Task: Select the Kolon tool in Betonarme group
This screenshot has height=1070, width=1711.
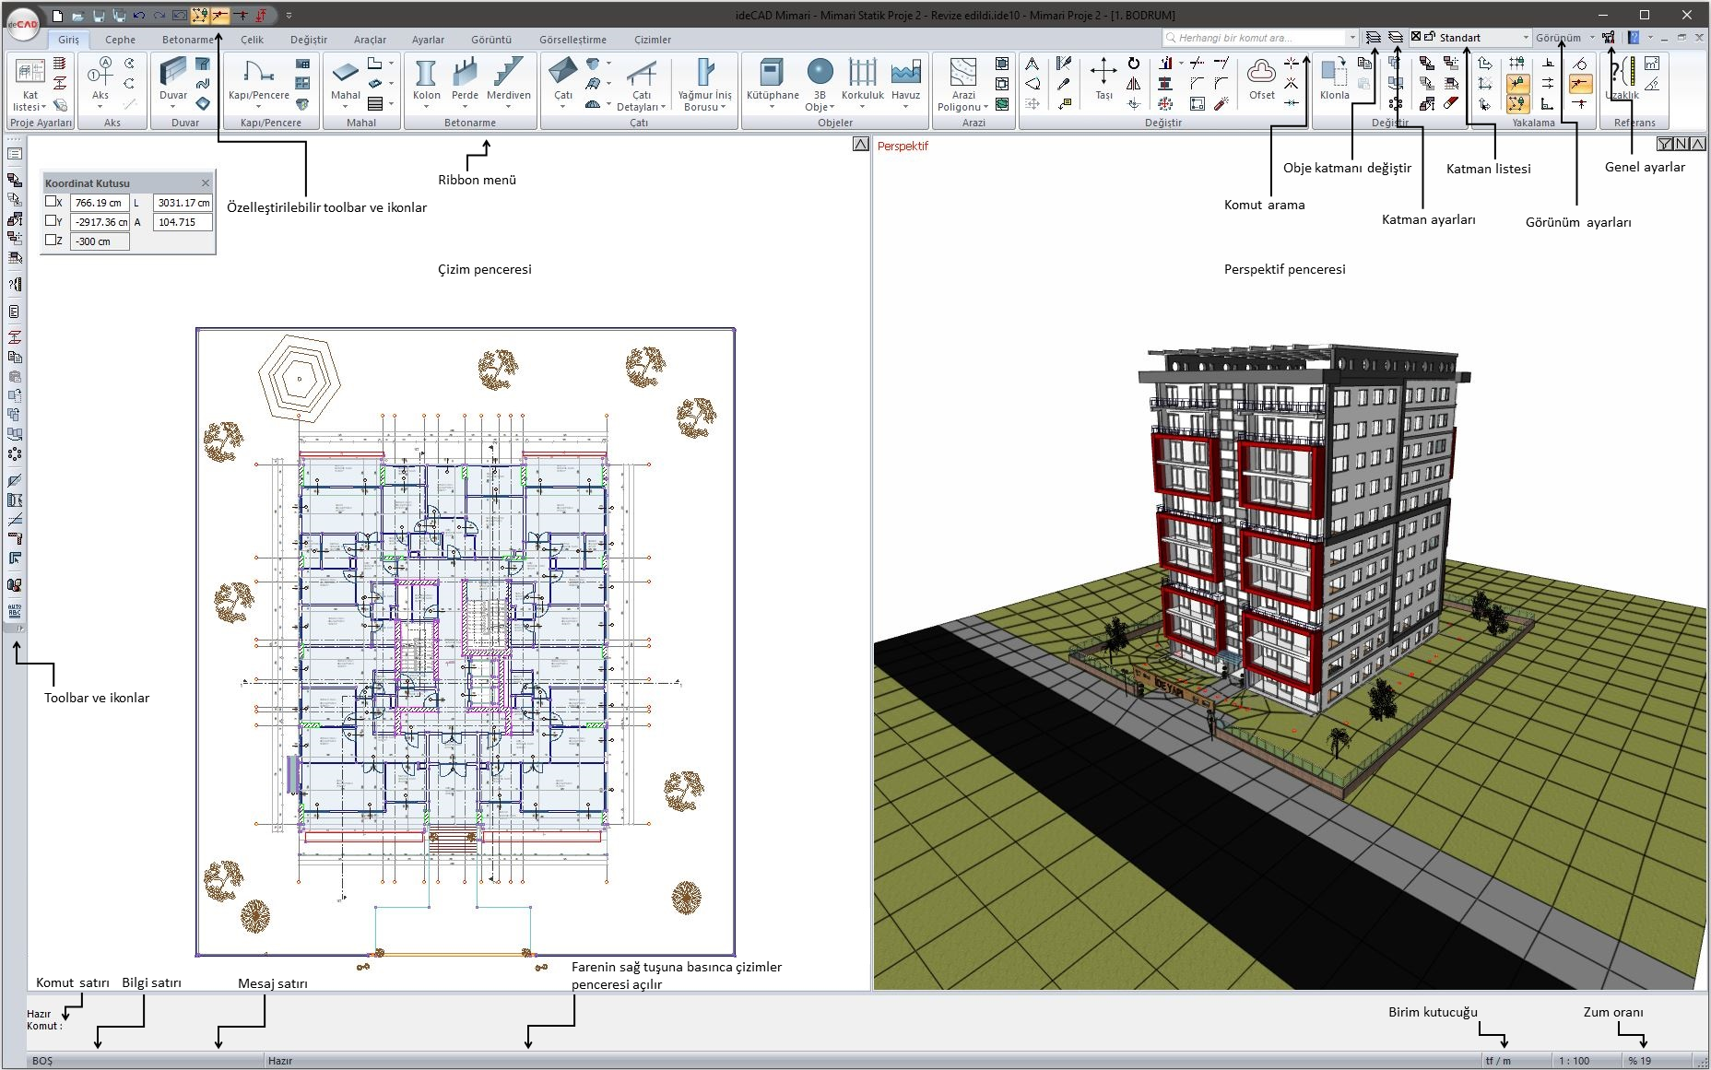Action: pyautogui.click(x=426, y=74)
